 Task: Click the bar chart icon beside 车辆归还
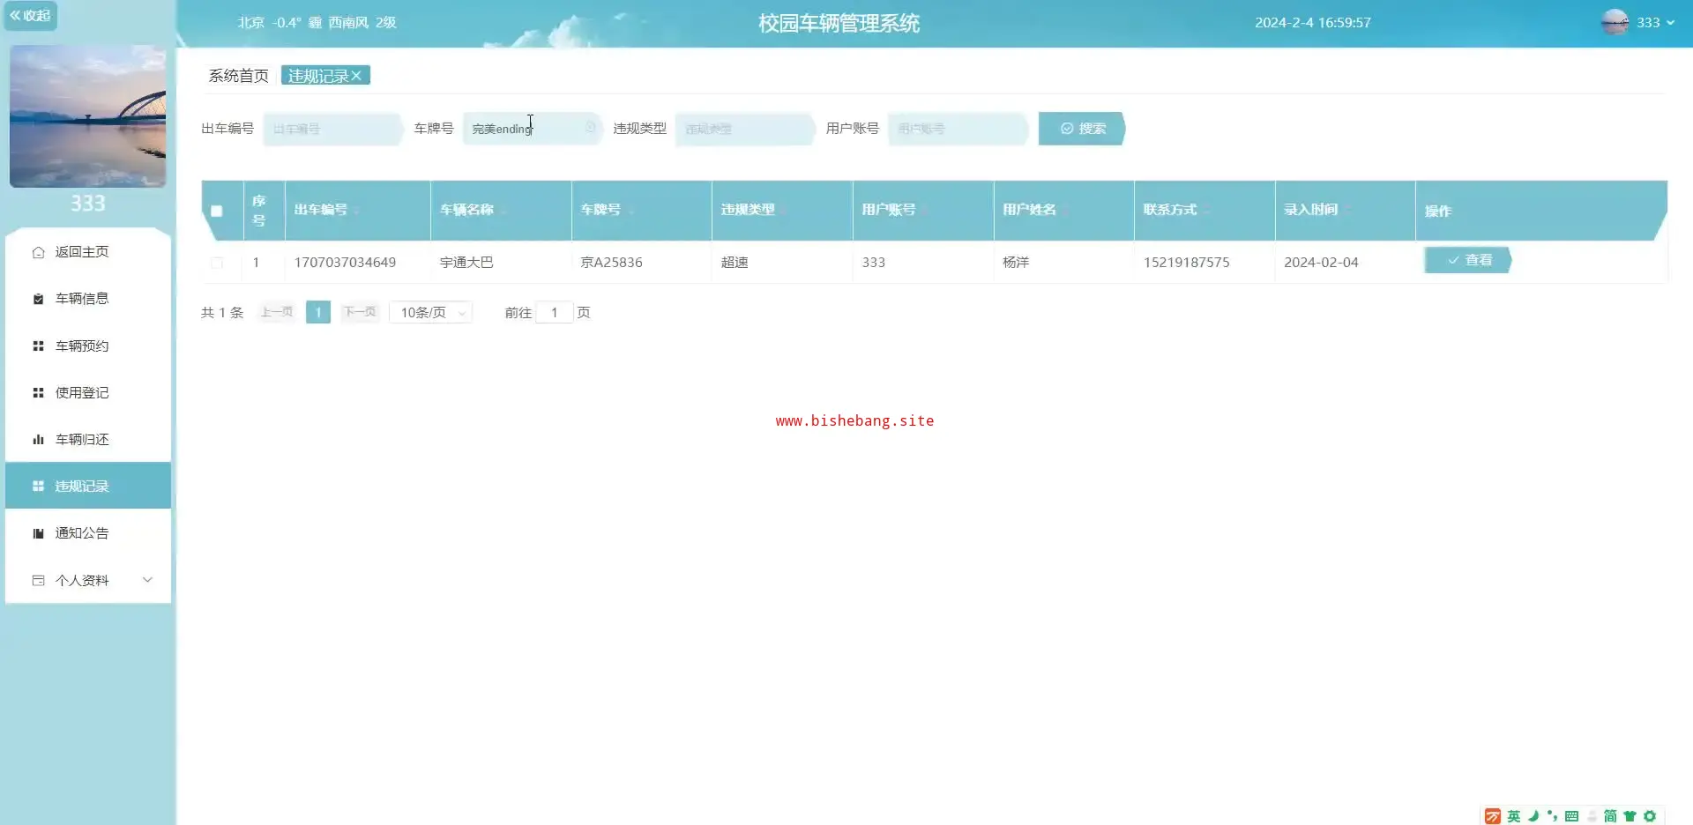(38, 440)
